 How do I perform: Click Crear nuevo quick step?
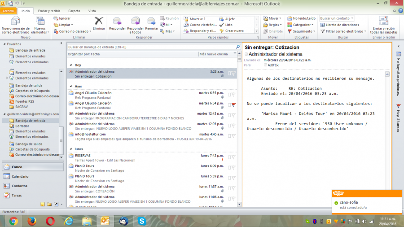(x=232, y=31)
